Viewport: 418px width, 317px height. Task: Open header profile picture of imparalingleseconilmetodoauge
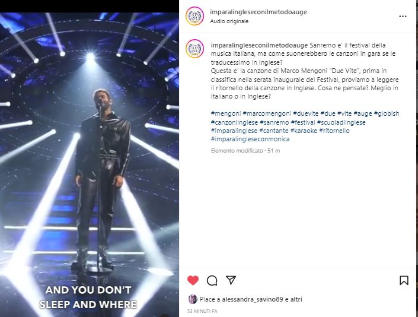195,16
